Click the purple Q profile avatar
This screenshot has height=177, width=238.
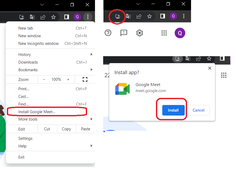pos(77,17)
